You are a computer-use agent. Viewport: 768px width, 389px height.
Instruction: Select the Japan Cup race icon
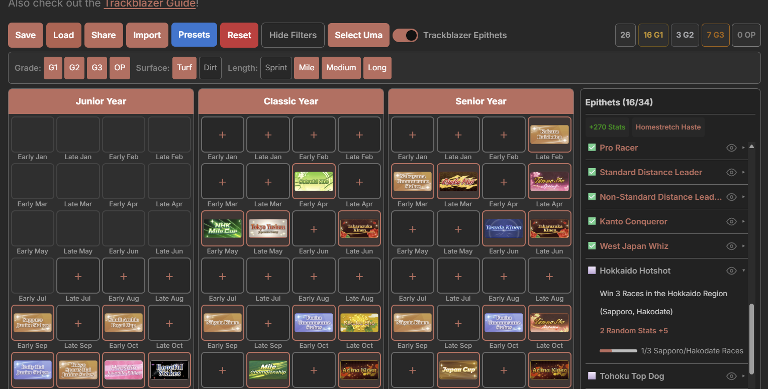[458, 370]
